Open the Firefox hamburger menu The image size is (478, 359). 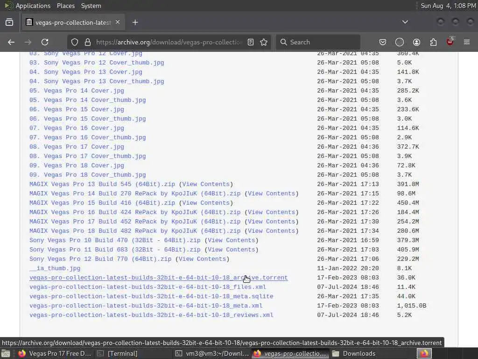click(467, 42)
